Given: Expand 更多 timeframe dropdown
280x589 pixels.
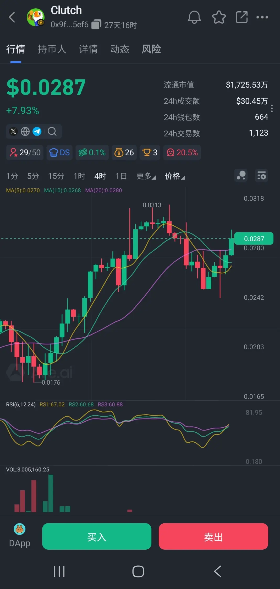Looking at the screenshot, I should pos(146,176).
